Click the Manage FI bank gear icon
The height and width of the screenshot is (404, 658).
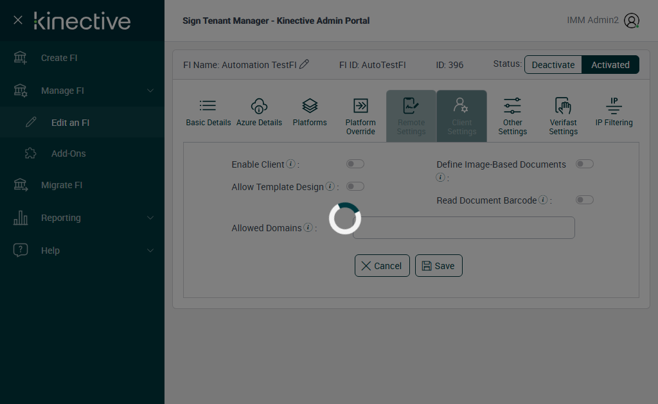click(20, 90)
